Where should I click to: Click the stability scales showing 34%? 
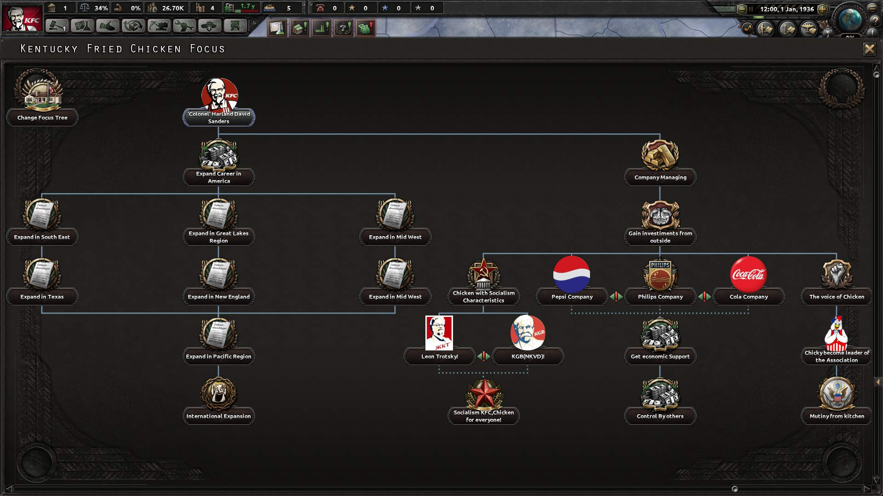[94, 8]
